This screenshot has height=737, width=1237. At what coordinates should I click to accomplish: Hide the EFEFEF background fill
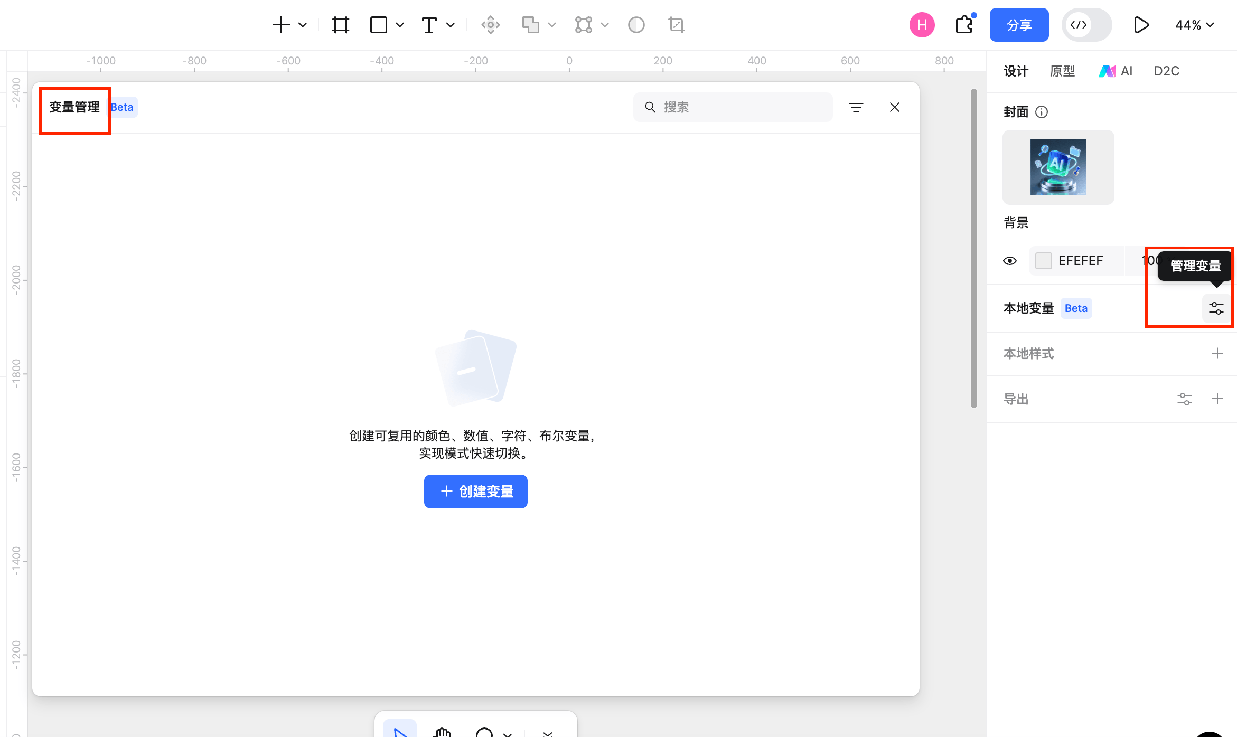pyautogui.click(x=1010, y=260)
